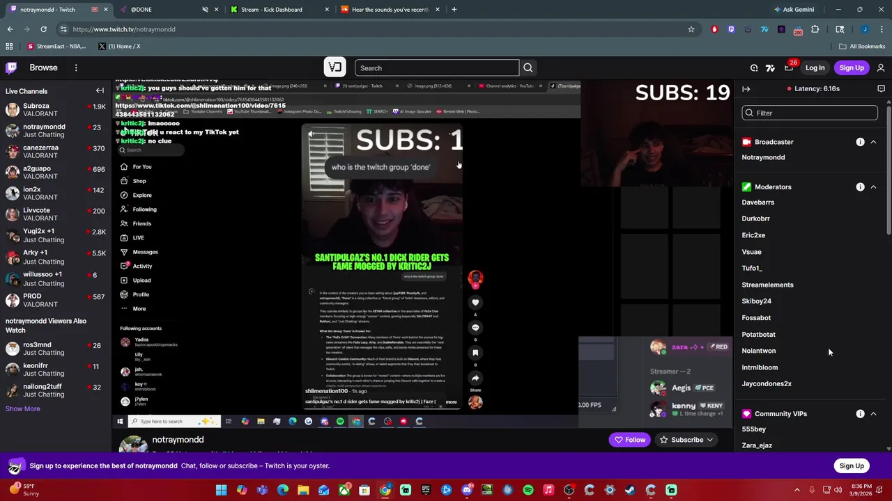The width and height of the screenshot is (892, 501).
Task: Bookmark this page with star icon
Action: pos(691,29)
